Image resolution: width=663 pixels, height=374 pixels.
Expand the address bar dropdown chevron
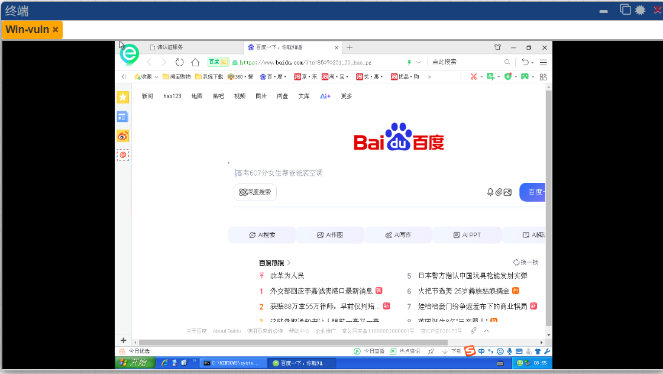point(419,62)
